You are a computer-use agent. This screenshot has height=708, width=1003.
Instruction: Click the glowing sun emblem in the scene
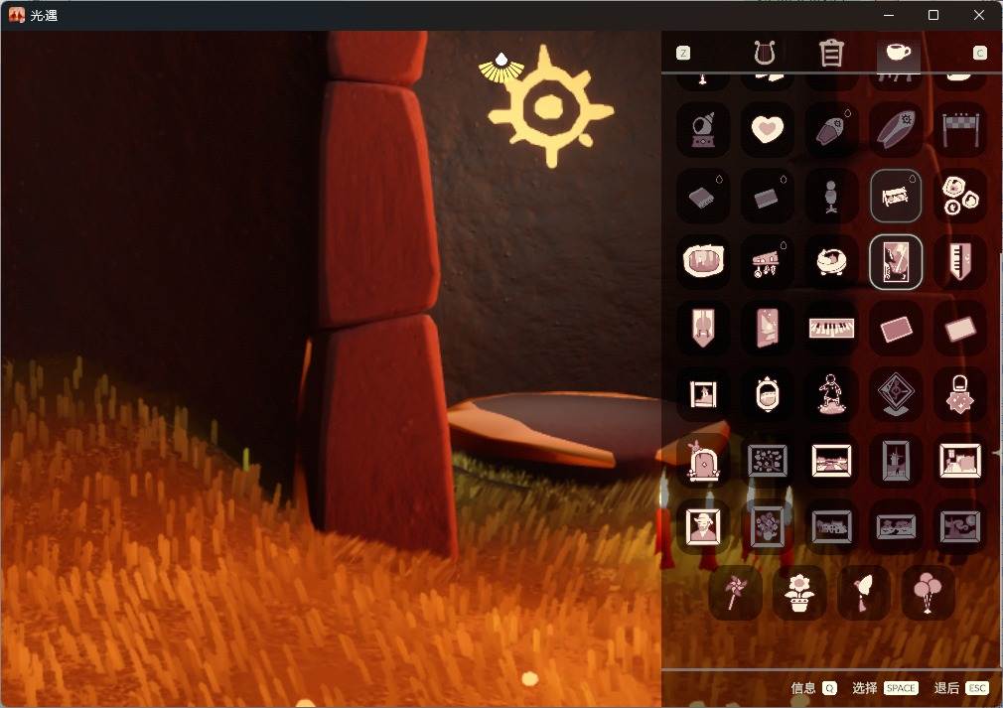pyautogui.click(x=551, y=107)
